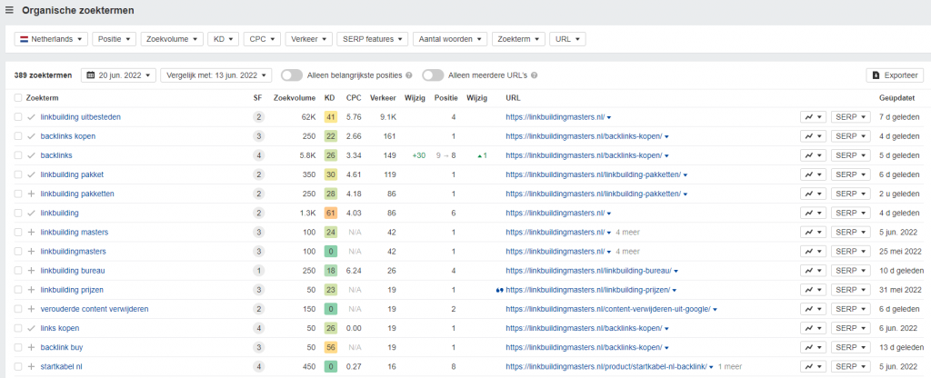Click checkmark icon next to links kopen
Screen dimensions: 931x378
(x=32, y=328)
